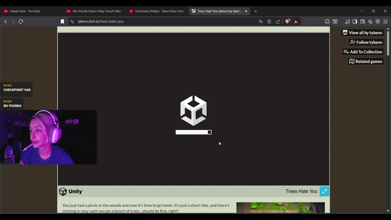Screen dimensions: 391x220
Task: Click View all by tykenn
Action: [x=362, y=33]
